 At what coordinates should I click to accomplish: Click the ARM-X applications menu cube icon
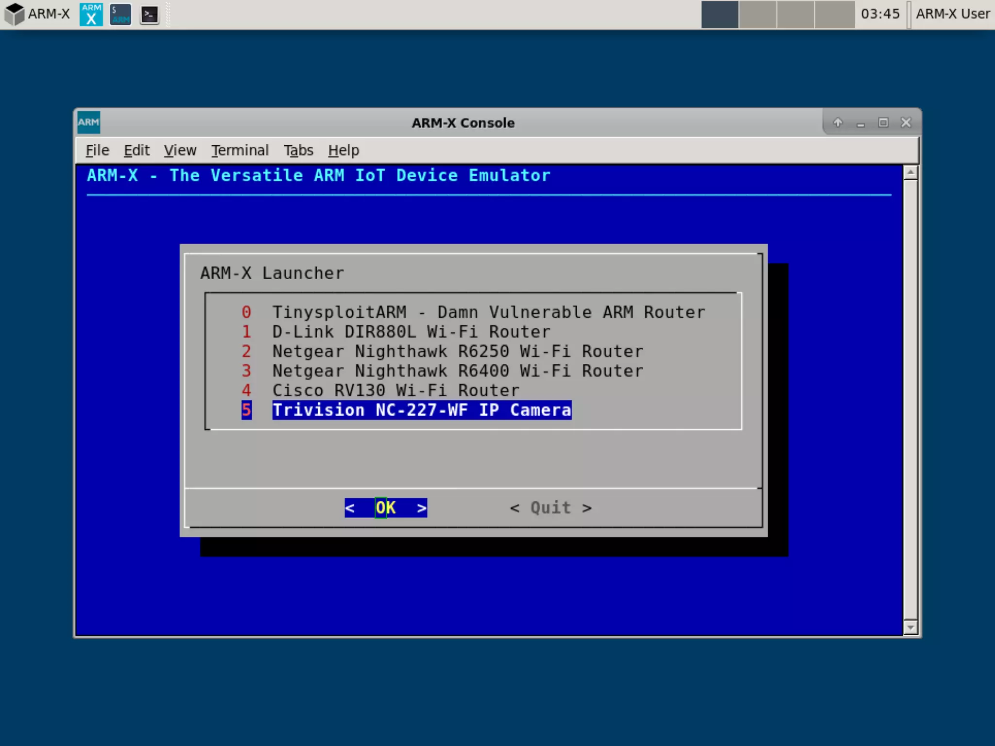pyautogui.click(x=15, y=14)
